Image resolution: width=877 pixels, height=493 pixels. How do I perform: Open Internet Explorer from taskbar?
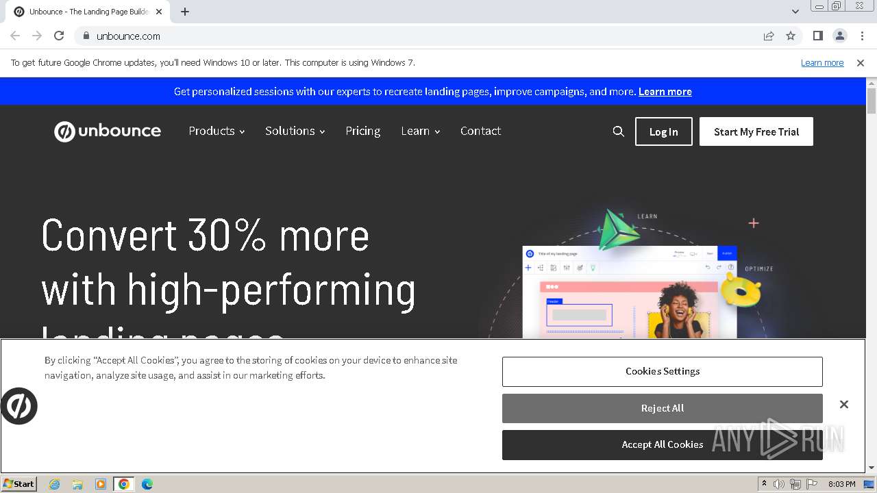54,484
